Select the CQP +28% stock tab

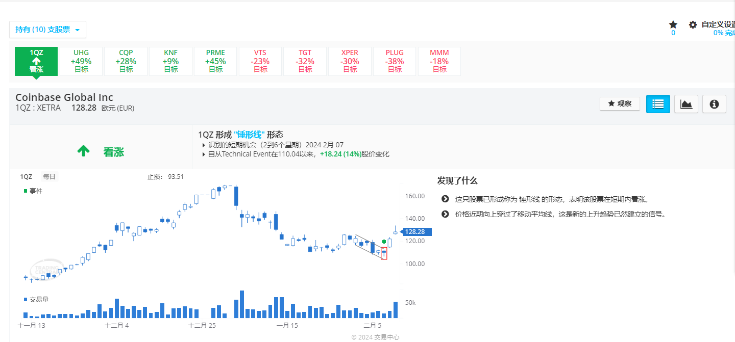(126, 61)
